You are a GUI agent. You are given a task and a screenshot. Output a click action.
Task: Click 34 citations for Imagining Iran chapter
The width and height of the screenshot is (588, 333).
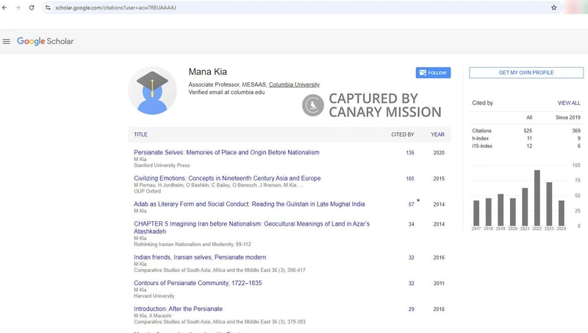click(411, 224)
